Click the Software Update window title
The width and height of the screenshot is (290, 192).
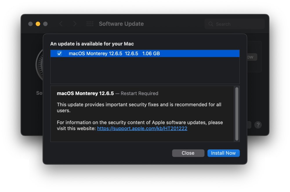click(x=121, y=24)
